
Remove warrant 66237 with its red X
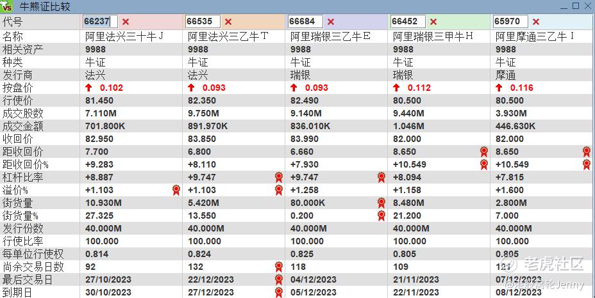click(x=126, y=22)
